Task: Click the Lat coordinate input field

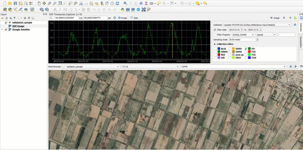Action: [95, 18]
